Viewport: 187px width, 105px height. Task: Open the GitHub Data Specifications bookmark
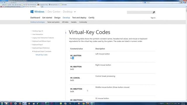[x=54, y=5]
